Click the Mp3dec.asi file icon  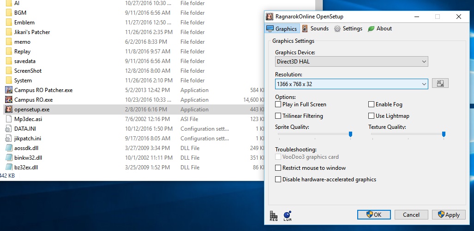tap(9, 119)
